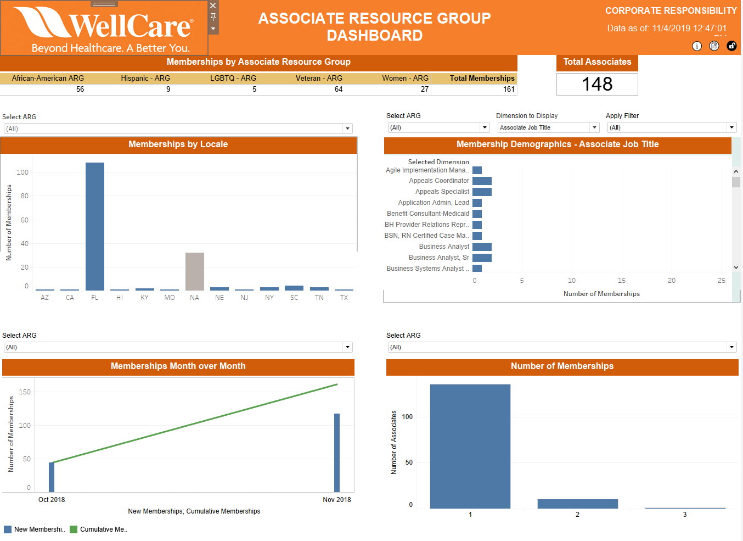Open the Dimension to Display dropdown
The image size is (743, 541).
click(594, 127)
